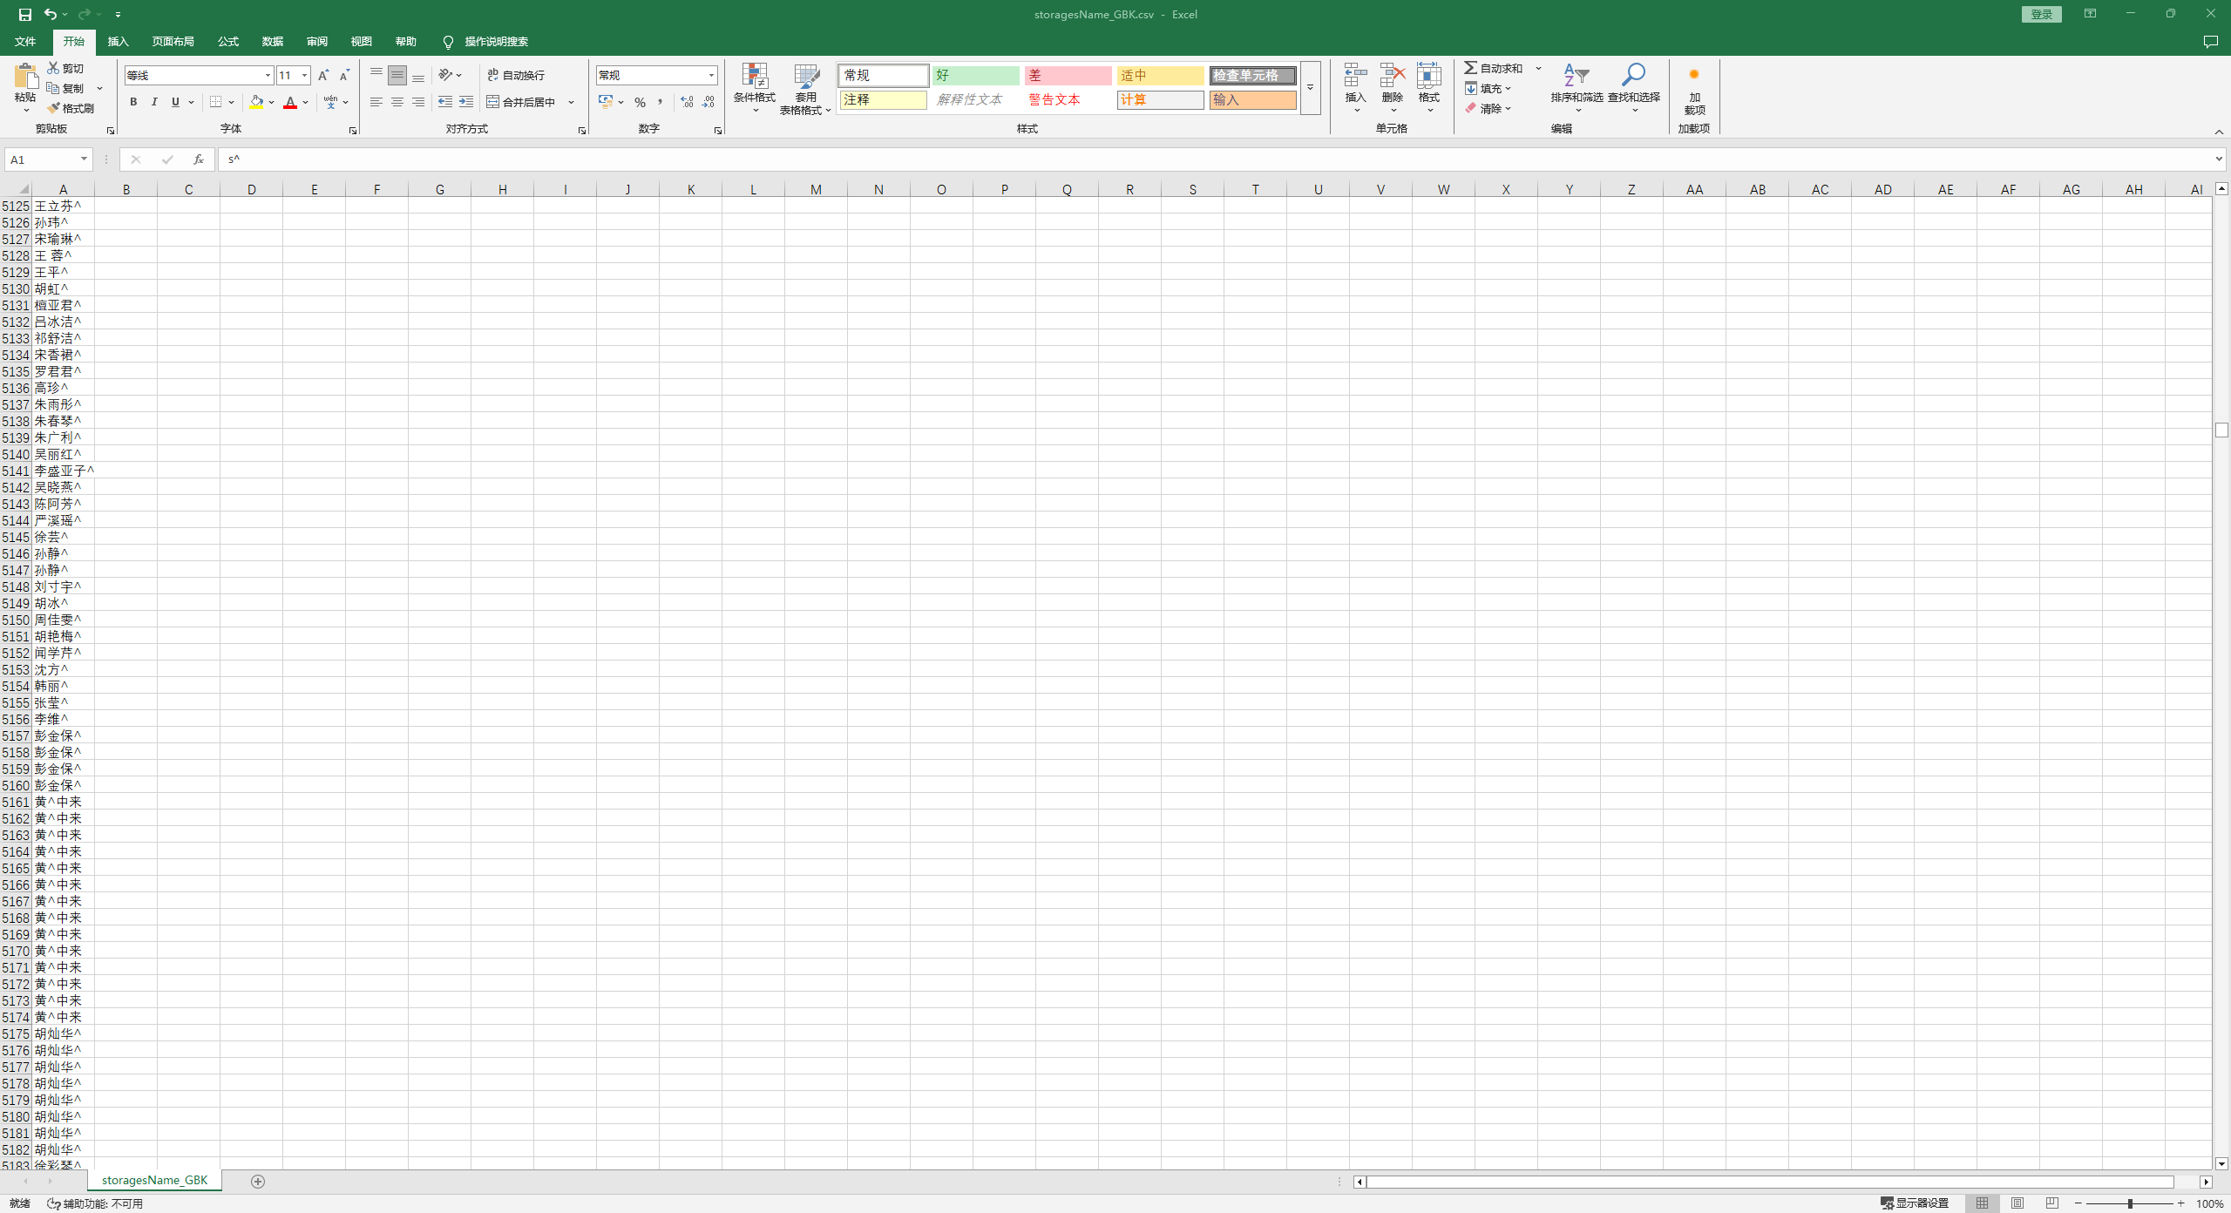The image size is (2231, 1213).
Task: Switch to the Review (审阅) tab
Action: (317, 41)
